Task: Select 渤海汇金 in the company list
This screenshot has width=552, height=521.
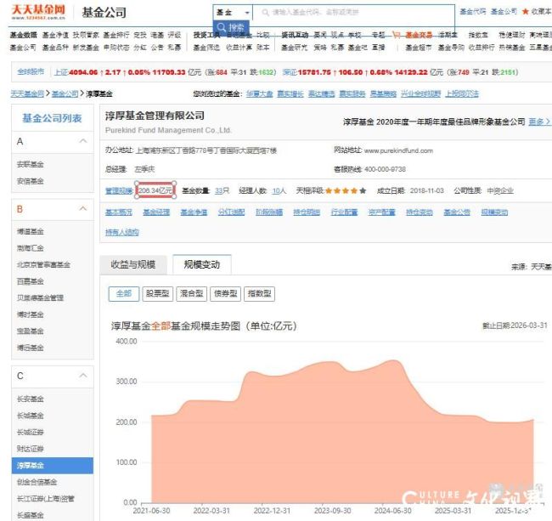Action: [x=31, y=248]
